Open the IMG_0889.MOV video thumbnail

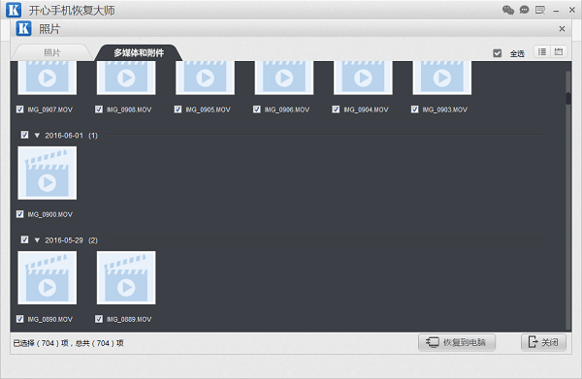pyautogui.click(x=126, y=278)
